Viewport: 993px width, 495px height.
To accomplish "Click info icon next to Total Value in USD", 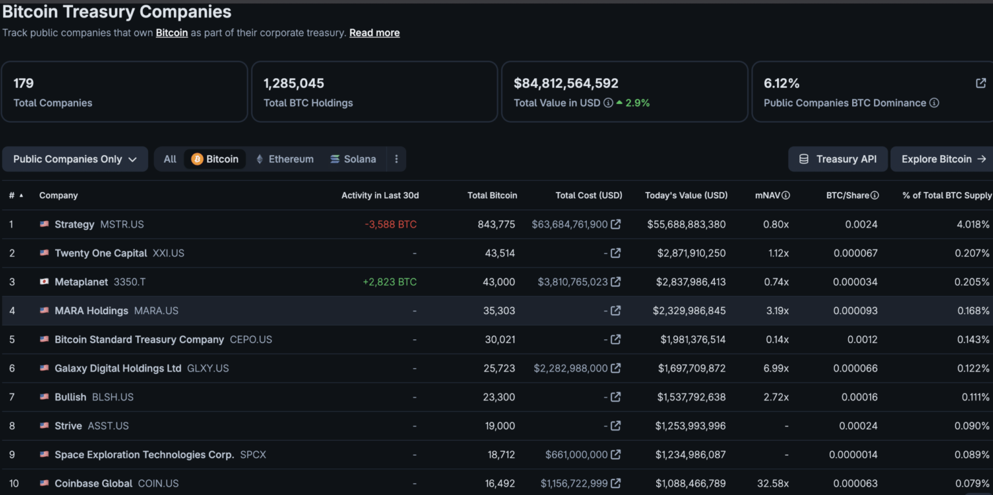I will point(608,103).
